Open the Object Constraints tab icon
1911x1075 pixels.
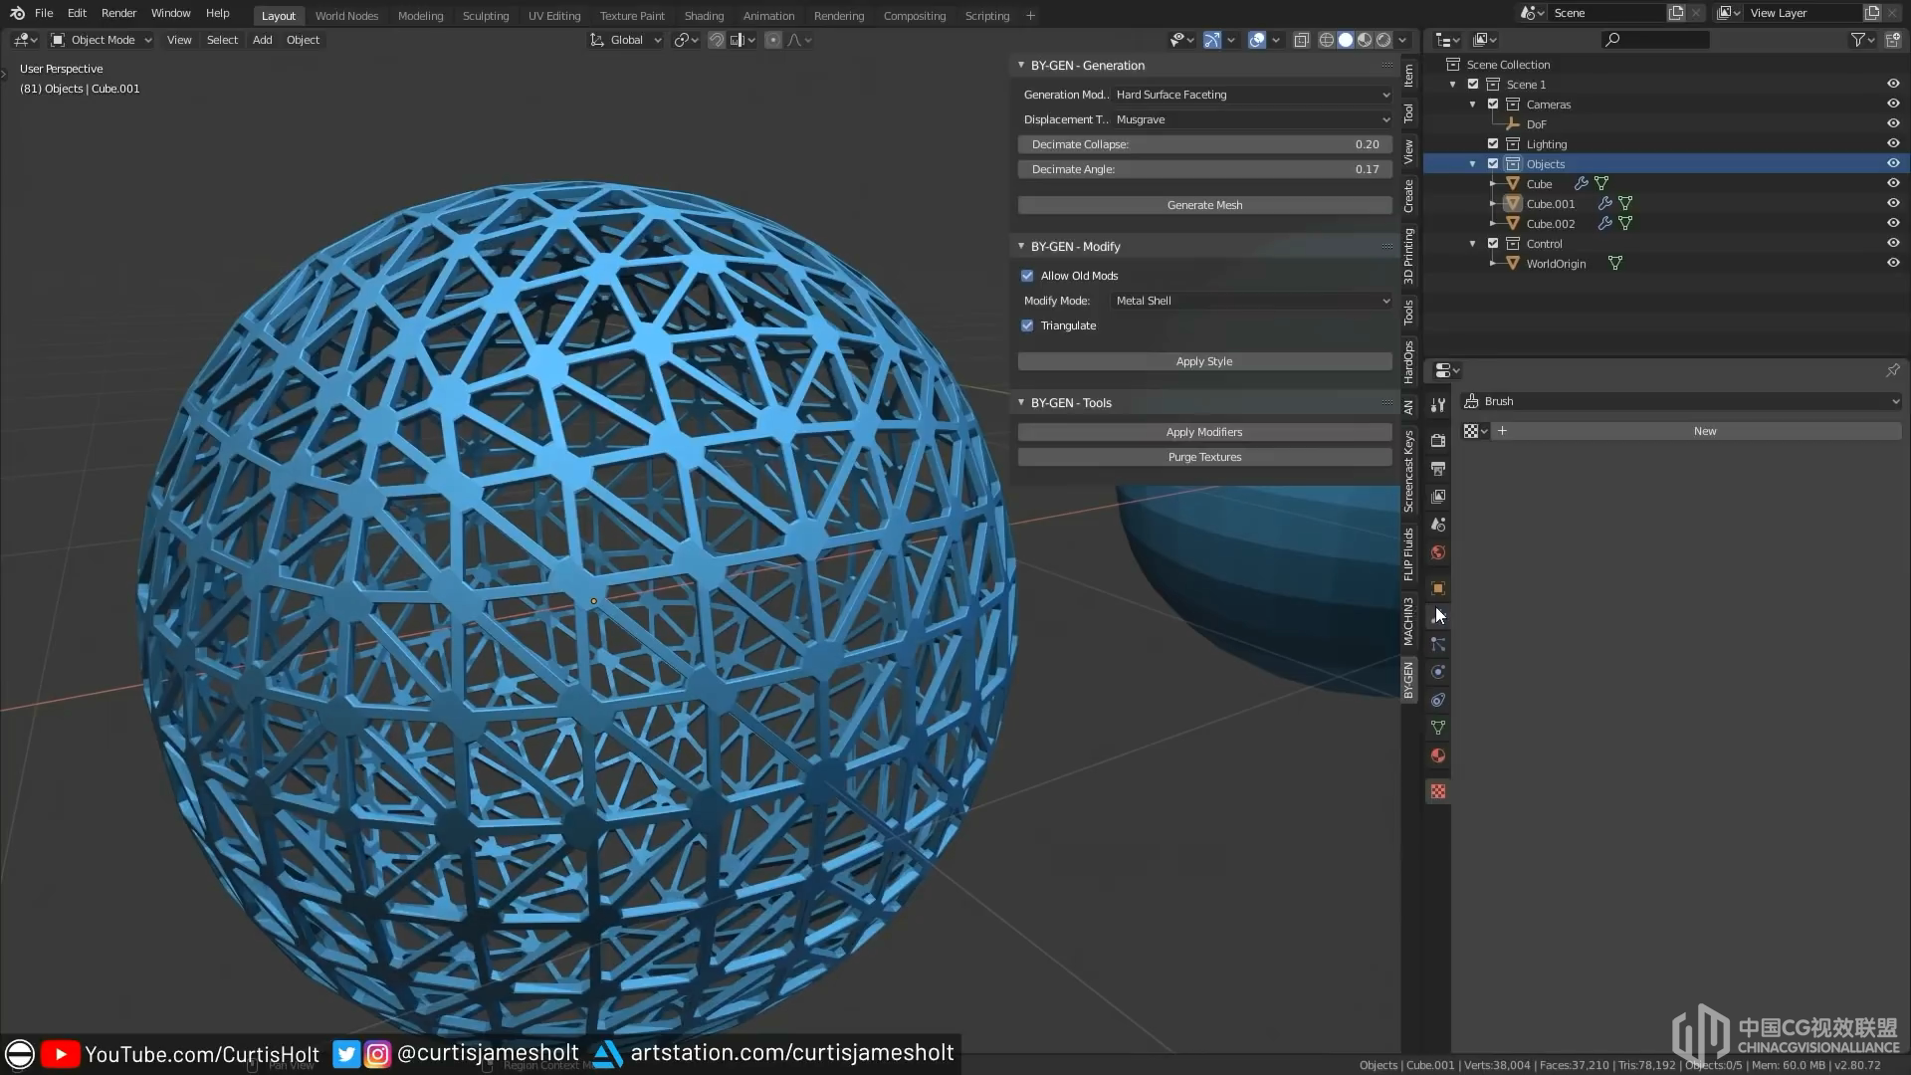(1438, 700)
